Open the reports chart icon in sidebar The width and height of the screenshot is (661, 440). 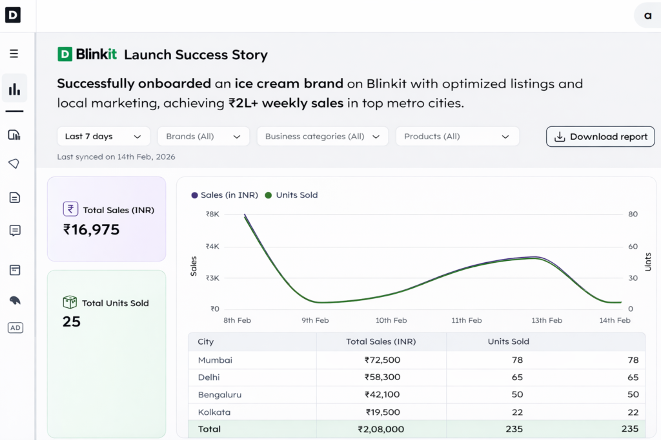point(14,135)
